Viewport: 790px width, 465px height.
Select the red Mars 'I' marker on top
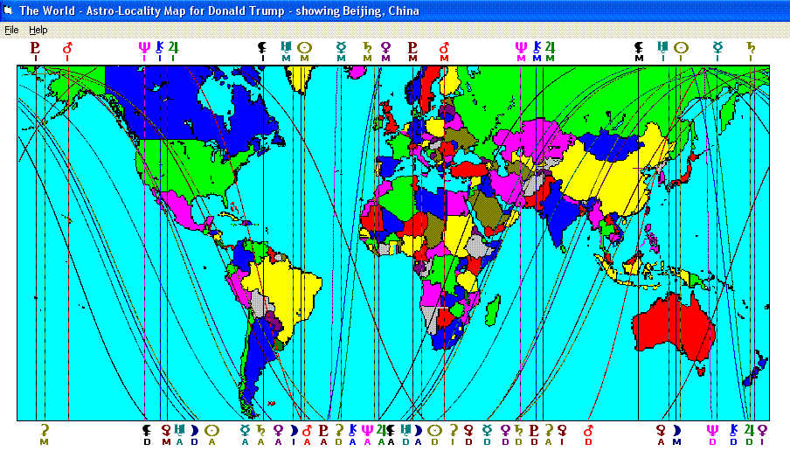(x=67, y=52)
